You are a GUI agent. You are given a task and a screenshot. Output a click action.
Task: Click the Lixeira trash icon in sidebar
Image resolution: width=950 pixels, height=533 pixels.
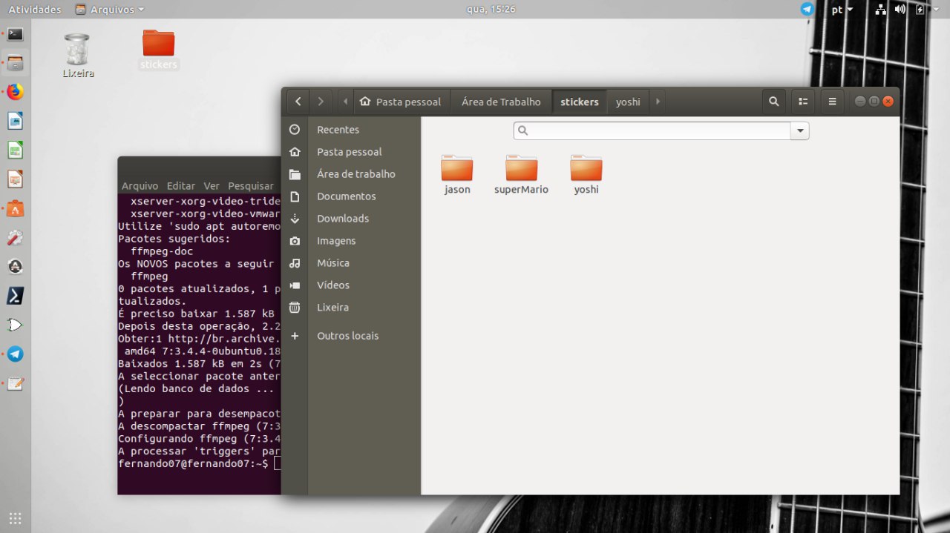(x=295, y=308)
